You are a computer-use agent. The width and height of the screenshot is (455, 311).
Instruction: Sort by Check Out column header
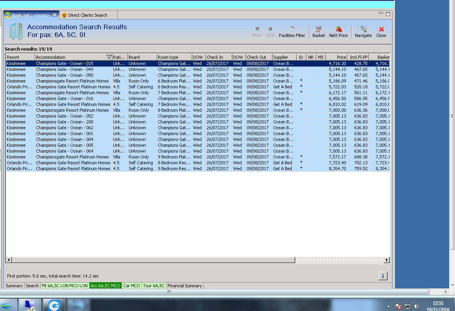259,57
